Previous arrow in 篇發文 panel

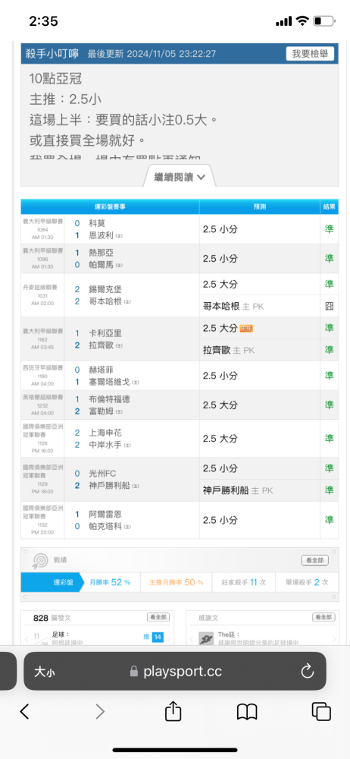coord(27,639)
